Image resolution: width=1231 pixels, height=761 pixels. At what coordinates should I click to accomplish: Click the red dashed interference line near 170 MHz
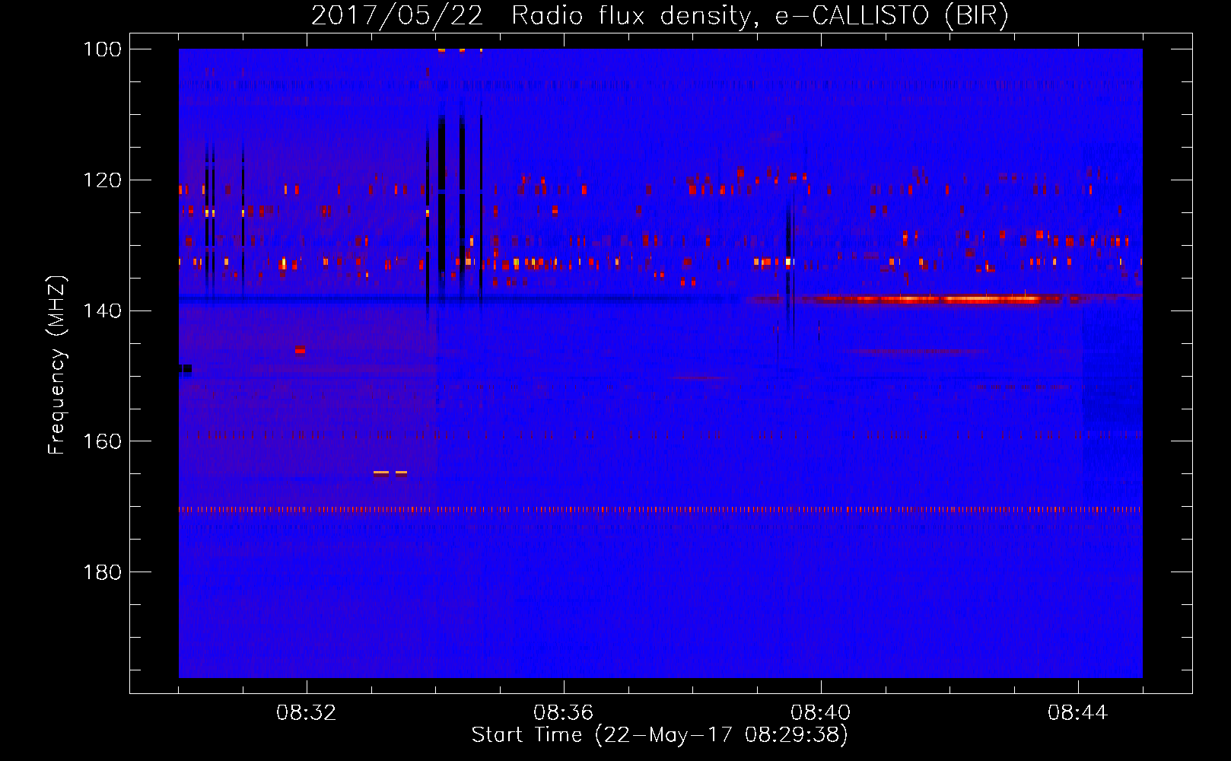[x=660, y=509]
